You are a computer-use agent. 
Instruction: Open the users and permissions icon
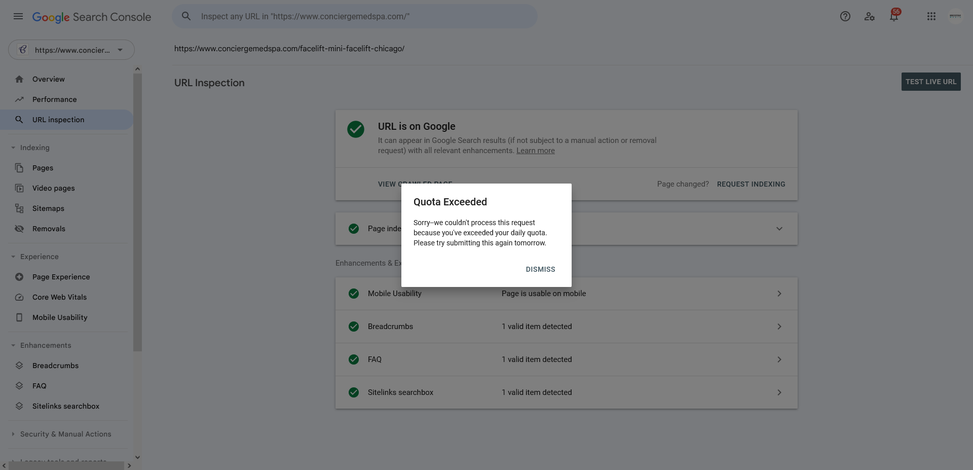click(870, 16)
